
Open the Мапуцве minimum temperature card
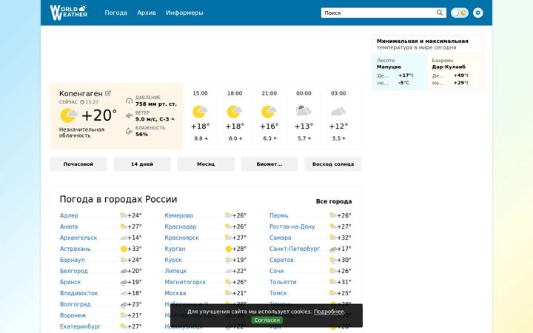pyautogui.click(x=400, y=72)
